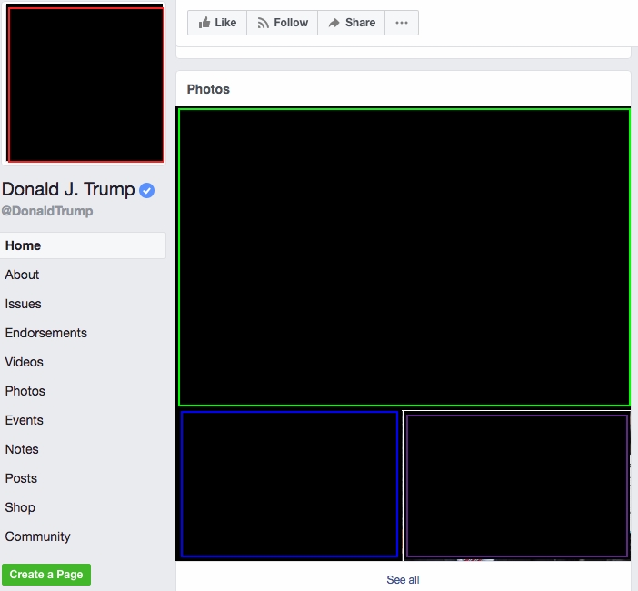This screenshot has height=591, width=638.
Task: Select the Home sidebar item
Action: (x=83, y=245)
